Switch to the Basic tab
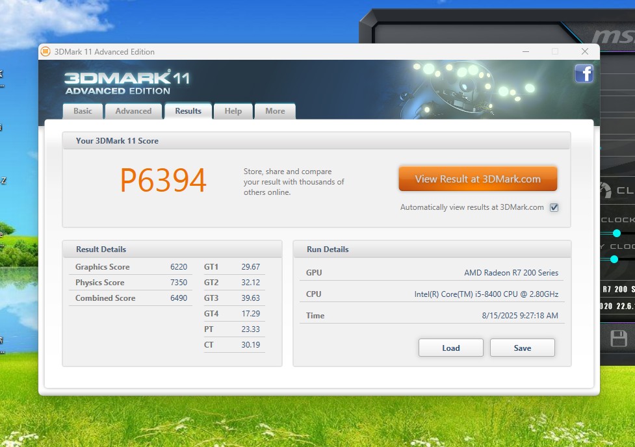Screen dimensions: 635x447 [x=83, y=111]
